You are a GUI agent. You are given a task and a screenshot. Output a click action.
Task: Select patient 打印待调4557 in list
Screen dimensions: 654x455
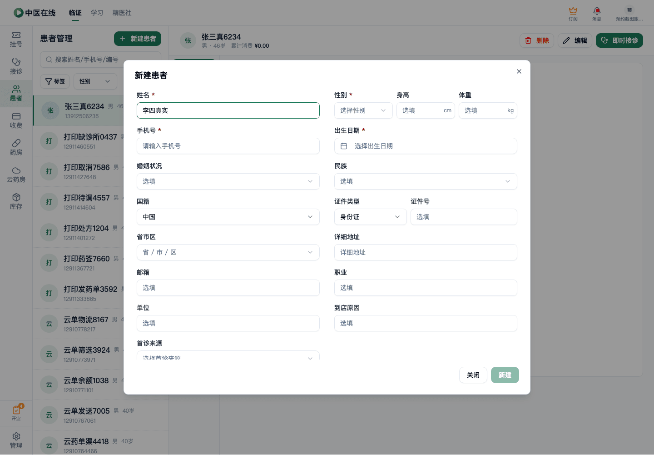coord(78,202)
